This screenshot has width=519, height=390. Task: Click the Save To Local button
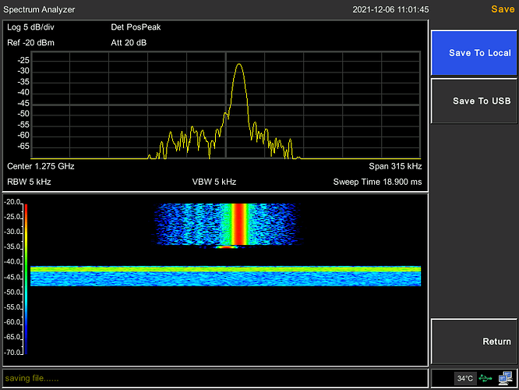[x=474, y=53]
